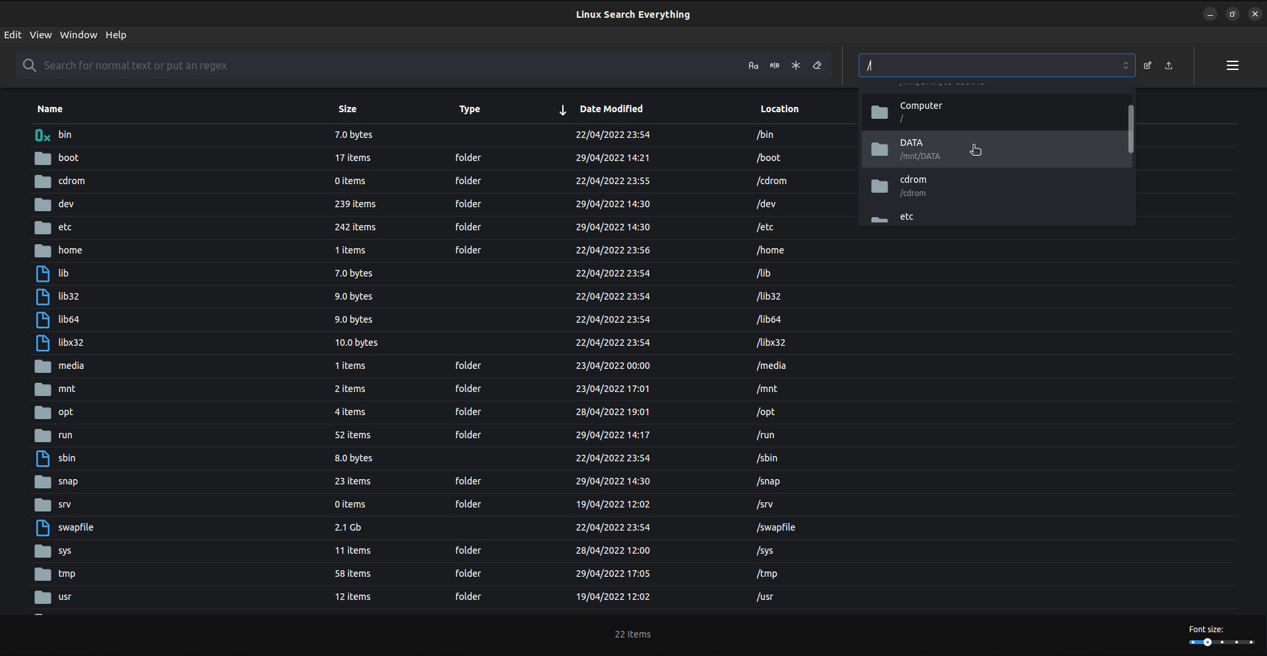Open the Window menu
1267x656 pixels.
[x=79, y=35]
